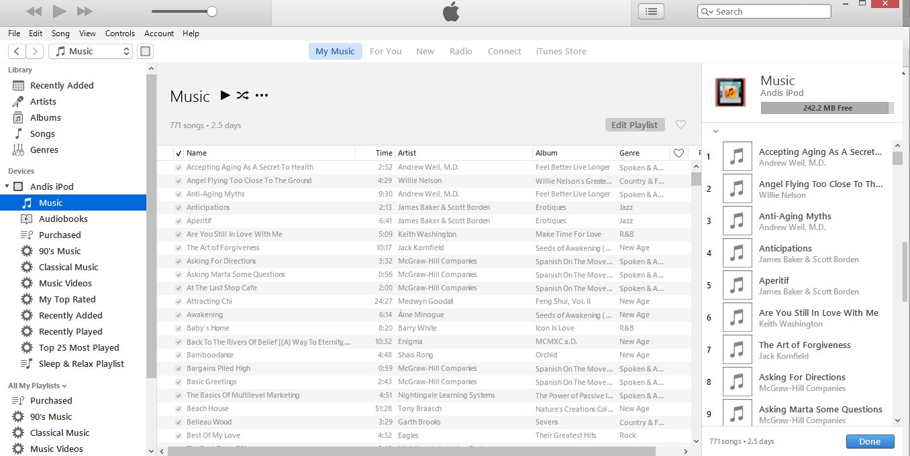This screenshot has width=910, height=456.
Task: Click the fast forward next track button
Action: tap(85, 11)
